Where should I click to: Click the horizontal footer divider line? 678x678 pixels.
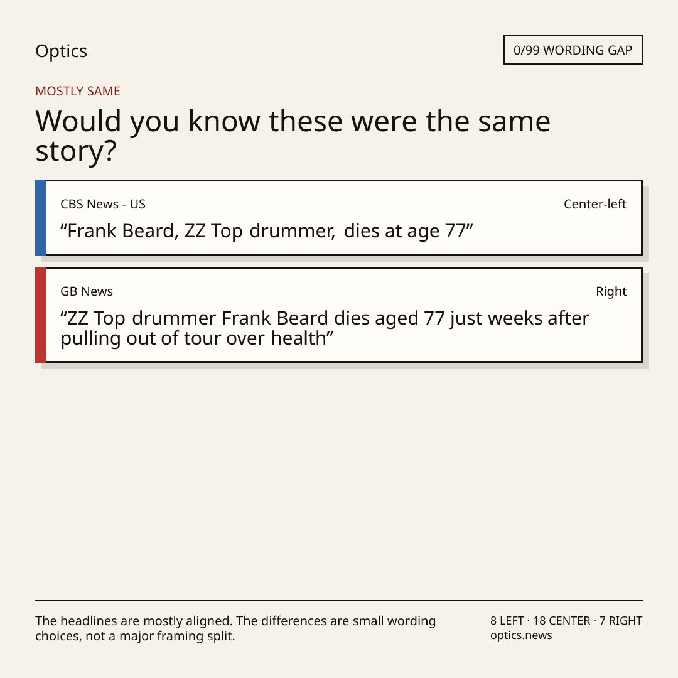339,600
